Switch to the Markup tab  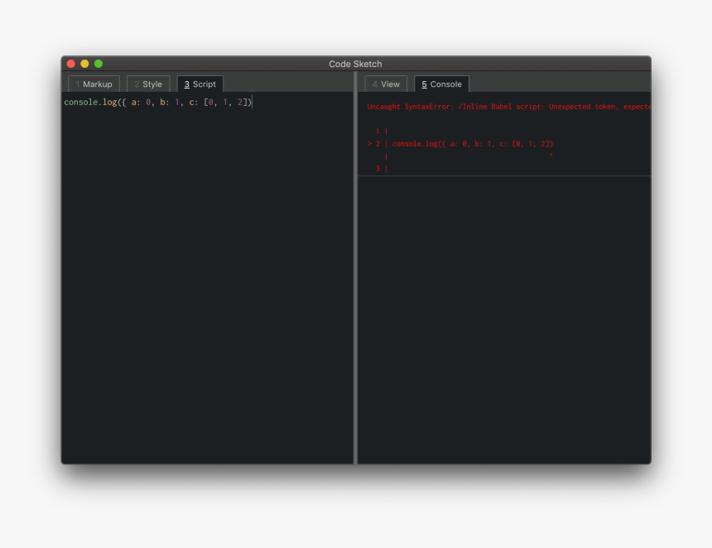click(x=94, y=84)
